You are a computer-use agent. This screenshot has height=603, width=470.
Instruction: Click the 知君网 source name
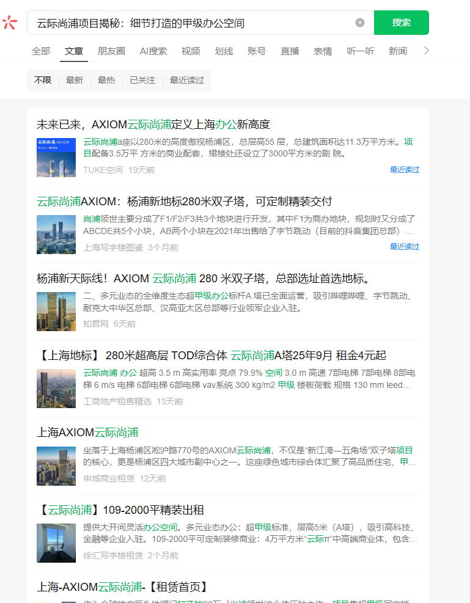96,324
